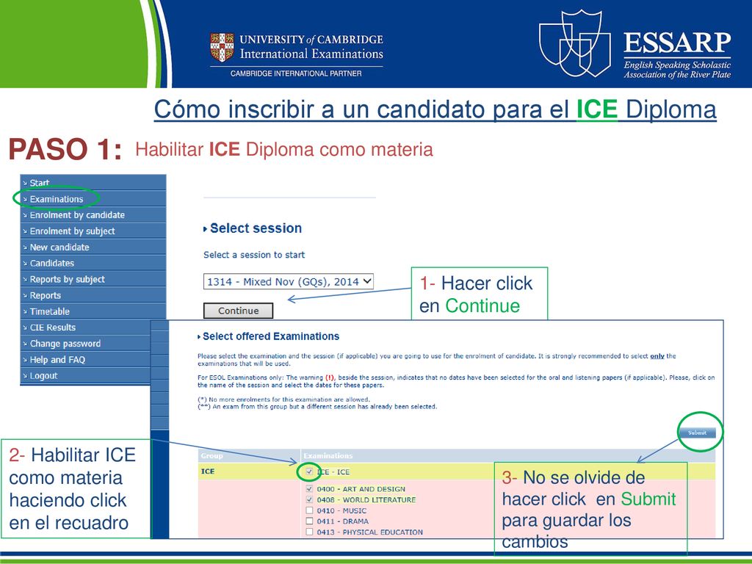Open the Start menu item
The width and height of the screenshot is (752, 564).
point(93,183)
